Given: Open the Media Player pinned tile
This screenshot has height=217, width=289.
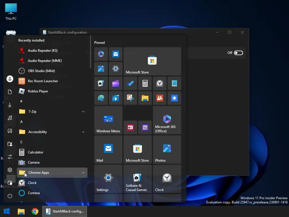Looking at the screenshot, I should click(115, 98).
